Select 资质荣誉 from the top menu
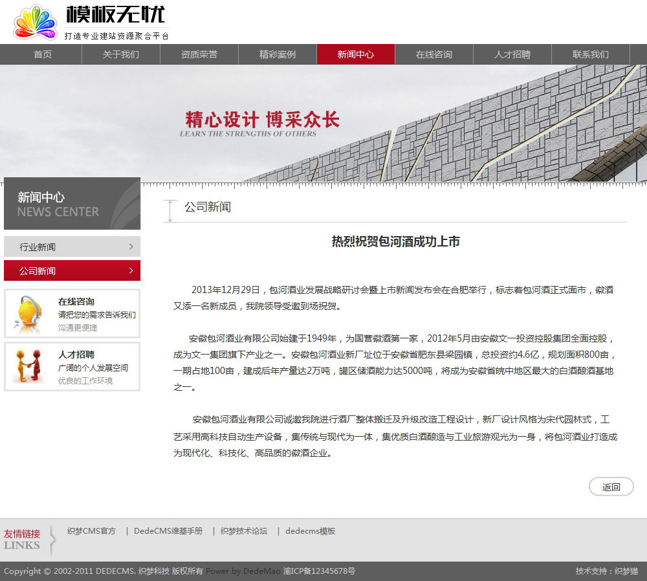Image resolution: width=647 pixels, height=581 pixels. coord(199,54)
